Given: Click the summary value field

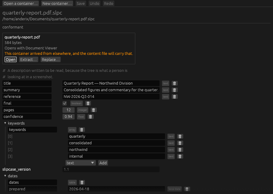Looking at the screenshot, I should (x=111, y=90).
